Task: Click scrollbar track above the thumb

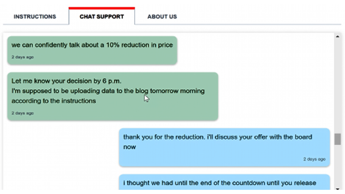Action: pos(337,86)
